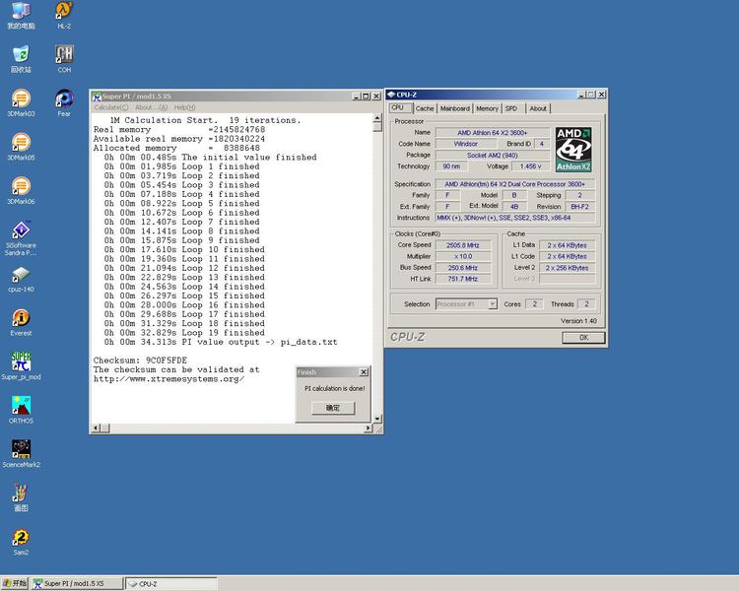This screenshot has height=591, width=739.
Task: Click the Level 2 cache field
Action: [x=567, y=268]
